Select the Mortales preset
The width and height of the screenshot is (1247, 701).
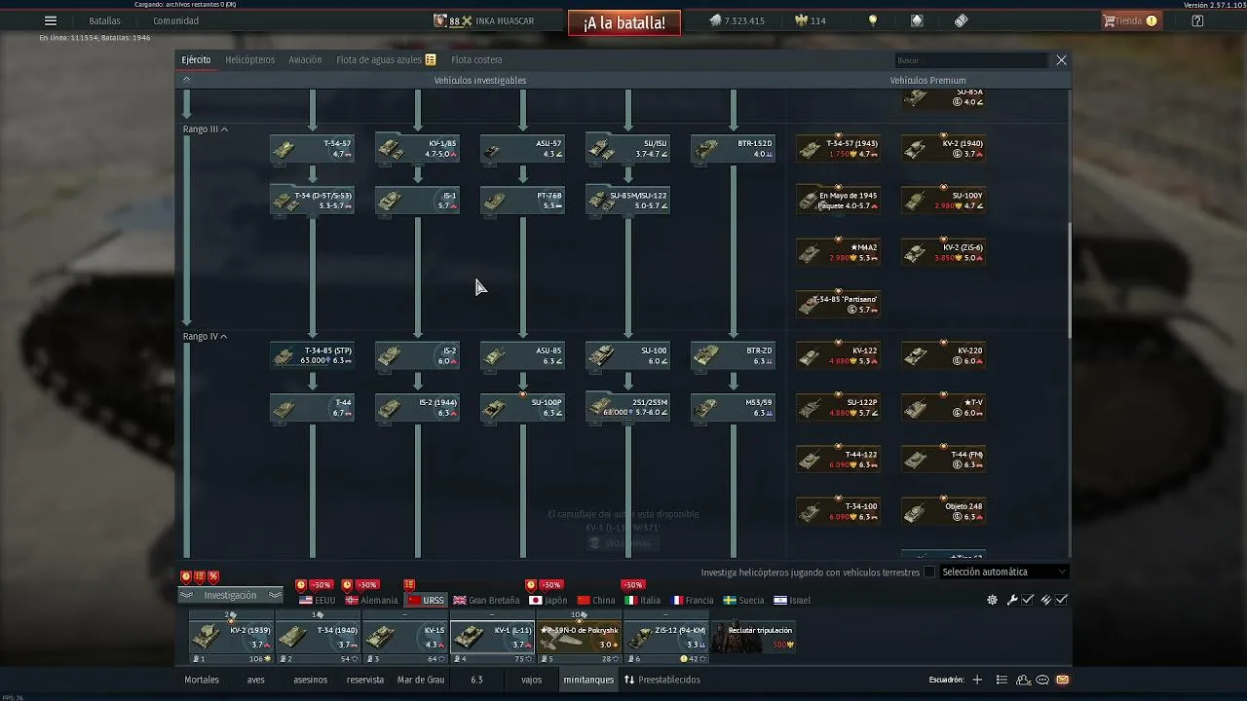202,680
